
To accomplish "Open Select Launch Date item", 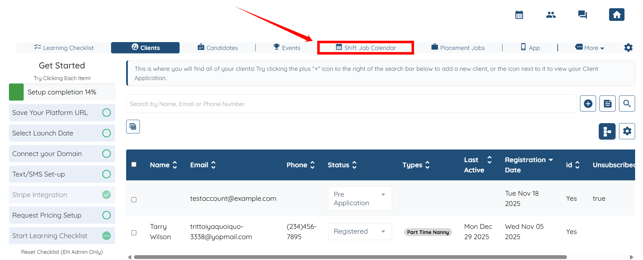I will point(62,133).
